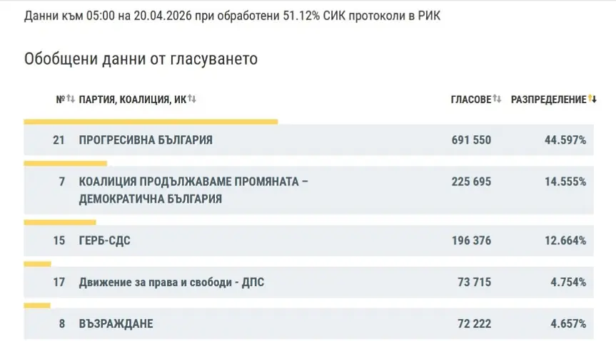This screenshot has width=616, height=341.
Task: Click the № column header label
Action: (60, 100)
